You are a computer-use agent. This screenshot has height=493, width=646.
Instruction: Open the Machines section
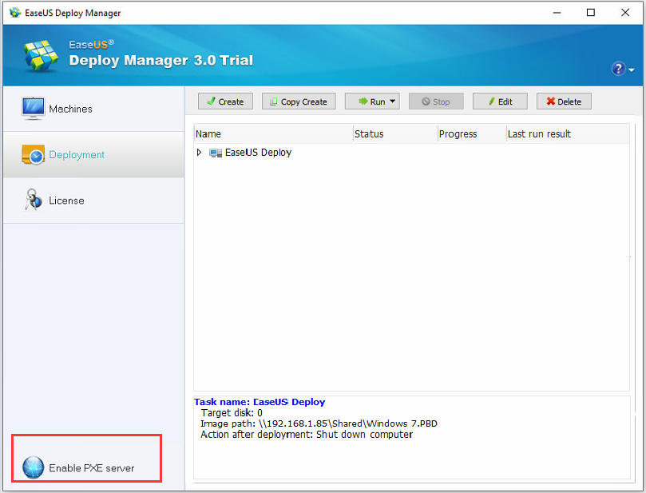93,109
